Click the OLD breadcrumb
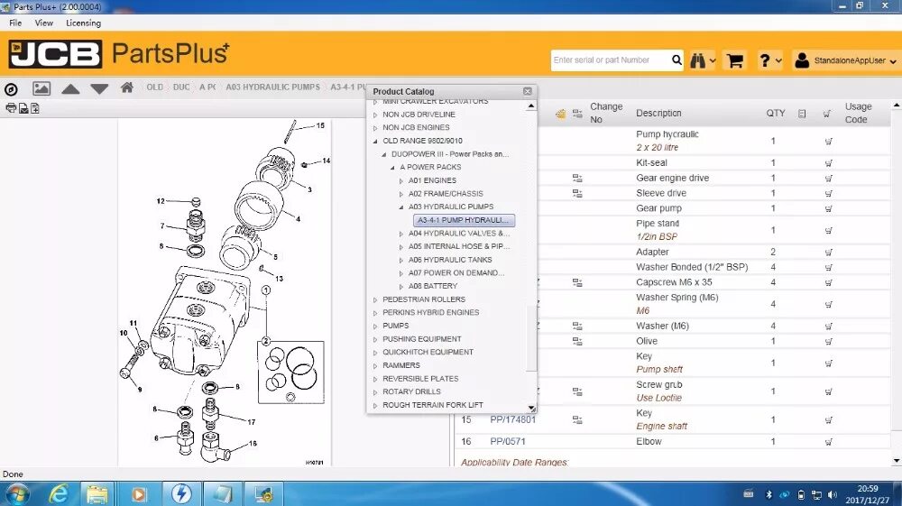Image resolution: width=902 pixels, height=506 pixels. click(x=154, y=87)
